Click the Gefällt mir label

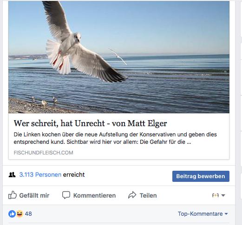click(34, 195)
